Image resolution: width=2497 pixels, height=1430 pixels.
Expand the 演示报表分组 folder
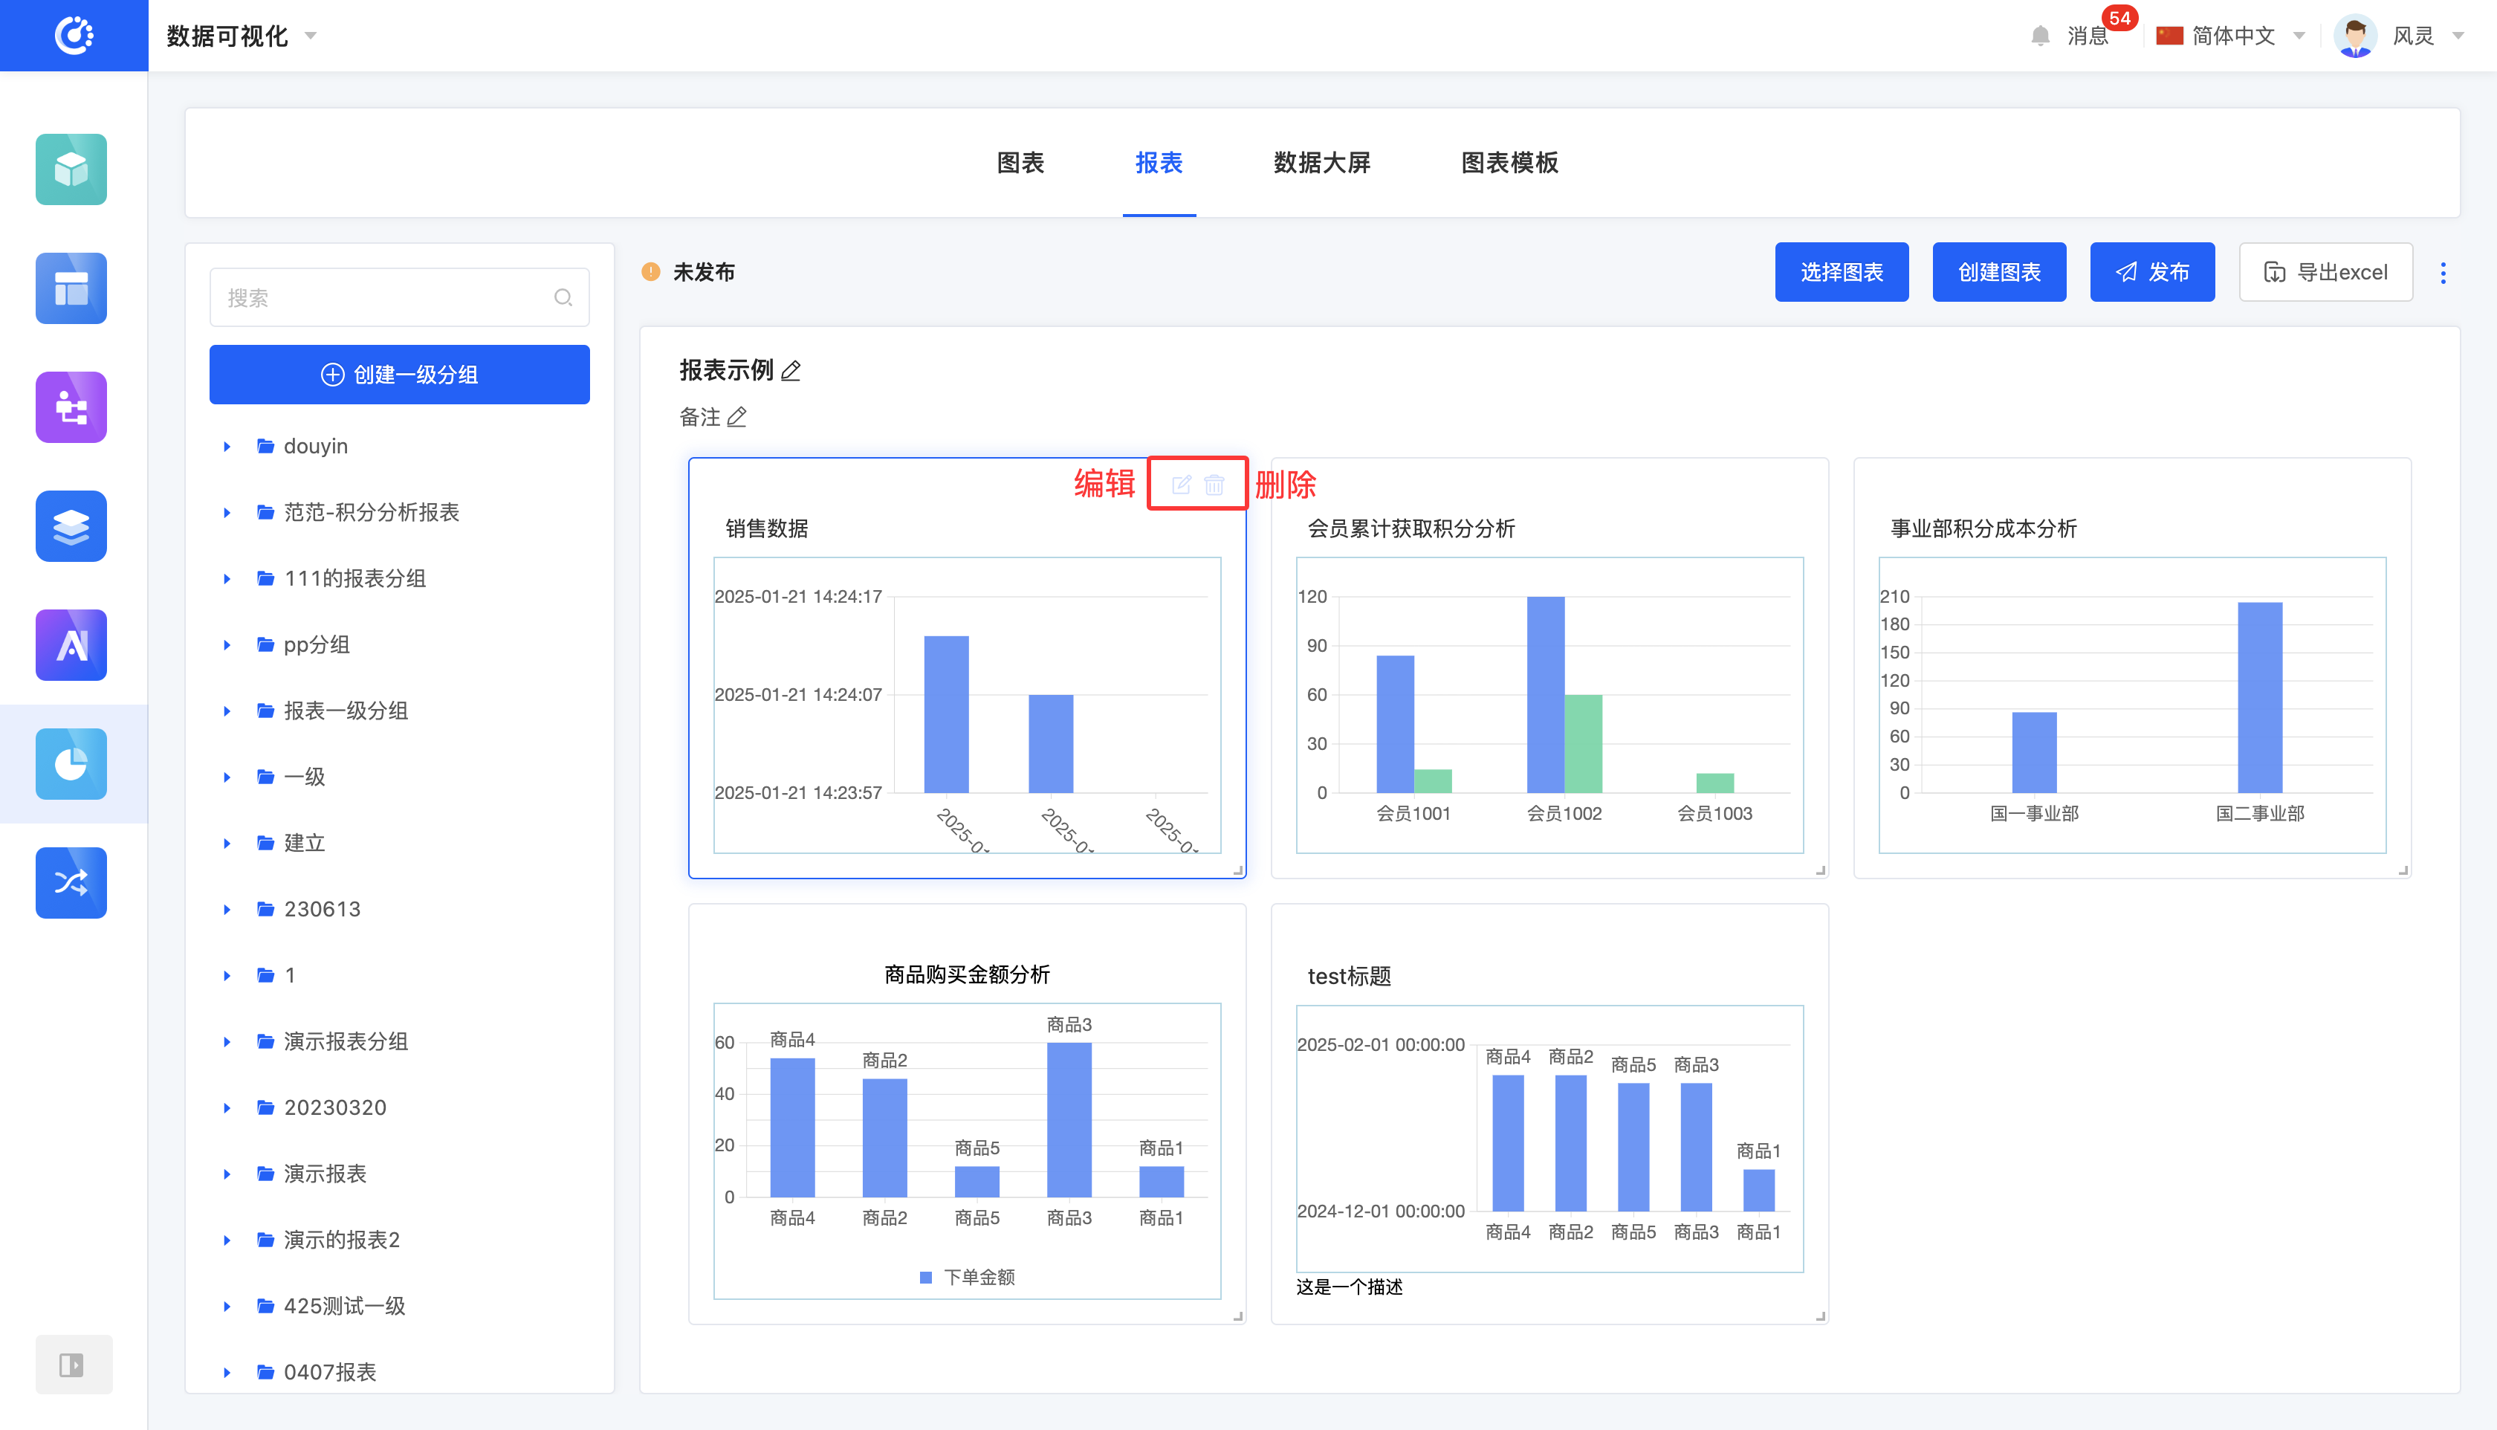tap(227, 1042)
